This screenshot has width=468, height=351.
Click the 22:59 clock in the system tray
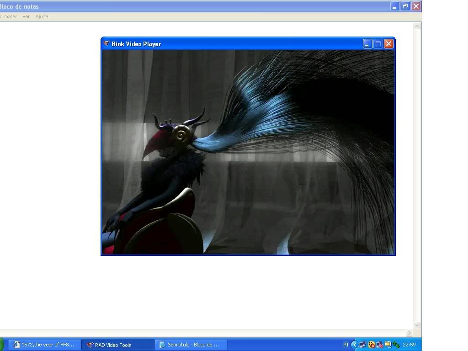409,345
